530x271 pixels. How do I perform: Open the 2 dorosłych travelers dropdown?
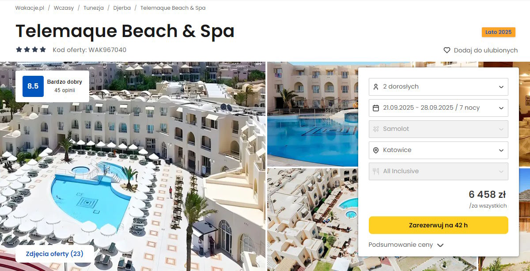[439, 87]
